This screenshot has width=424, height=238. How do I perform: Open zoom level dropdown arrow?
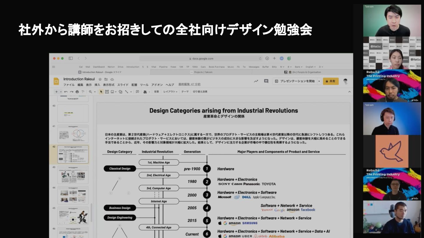tap(94, 92)
